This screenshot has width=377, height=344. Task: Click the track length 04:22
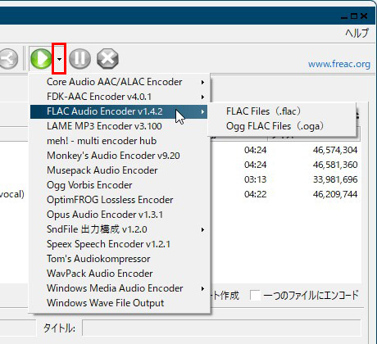255,194
